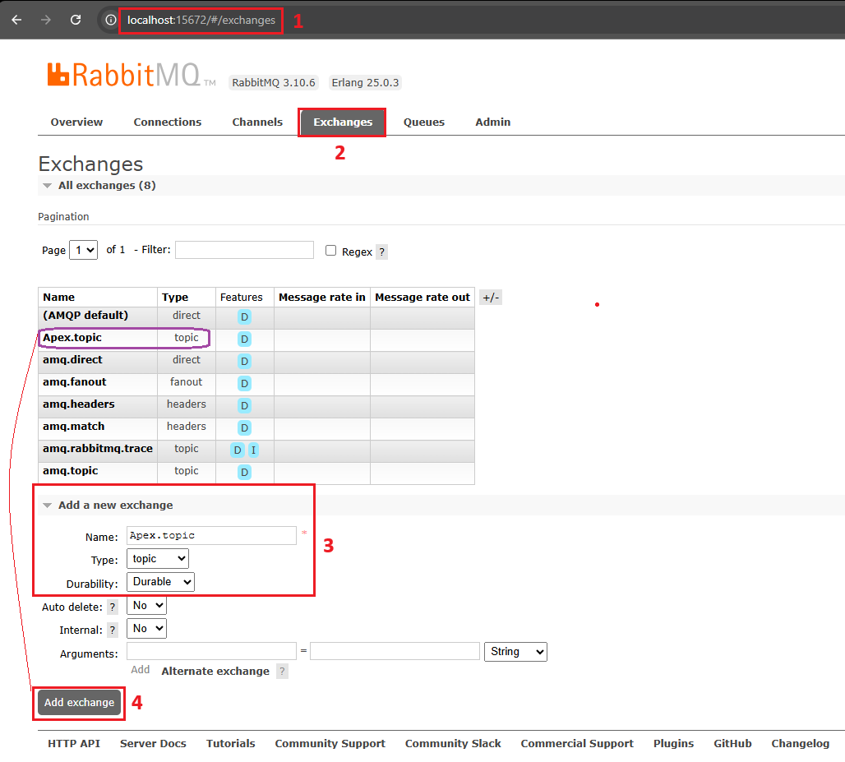845x762 pixels.
Task: Click the D badge in amq.fanout row
Action: (244, 383)
